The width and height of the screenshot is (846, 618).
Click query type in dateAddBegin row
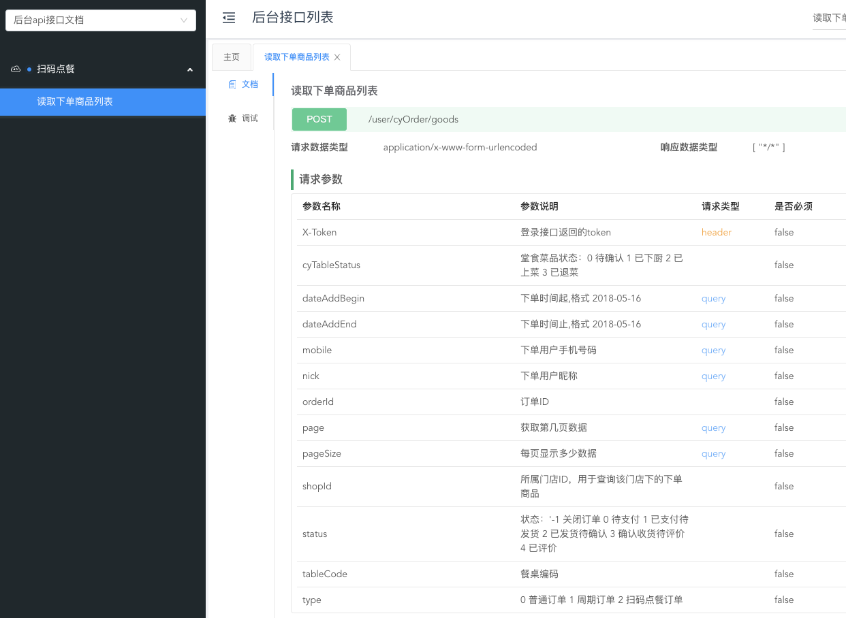tap(714, 299)
